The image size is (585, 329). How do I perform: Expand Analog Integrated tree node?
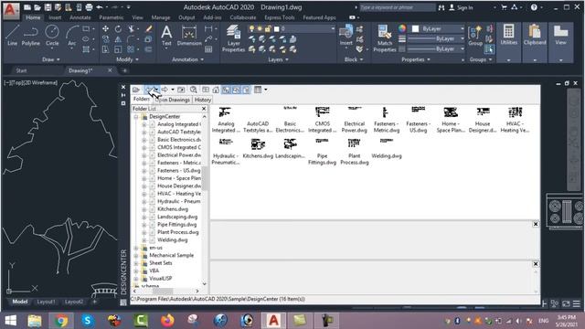pyautogui.click(x=144, y=124)
